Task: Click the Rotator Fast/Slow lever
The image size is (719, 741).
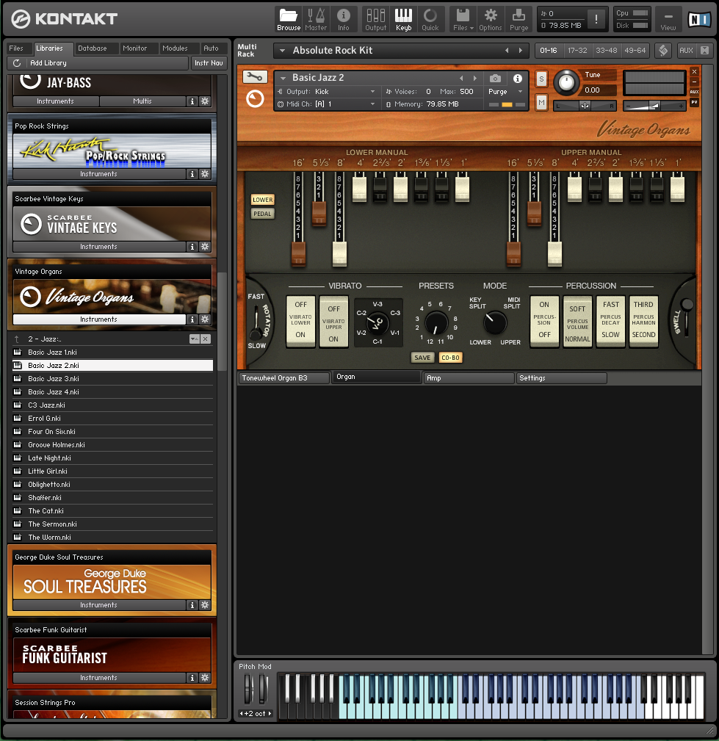Action: click(256, 322)
